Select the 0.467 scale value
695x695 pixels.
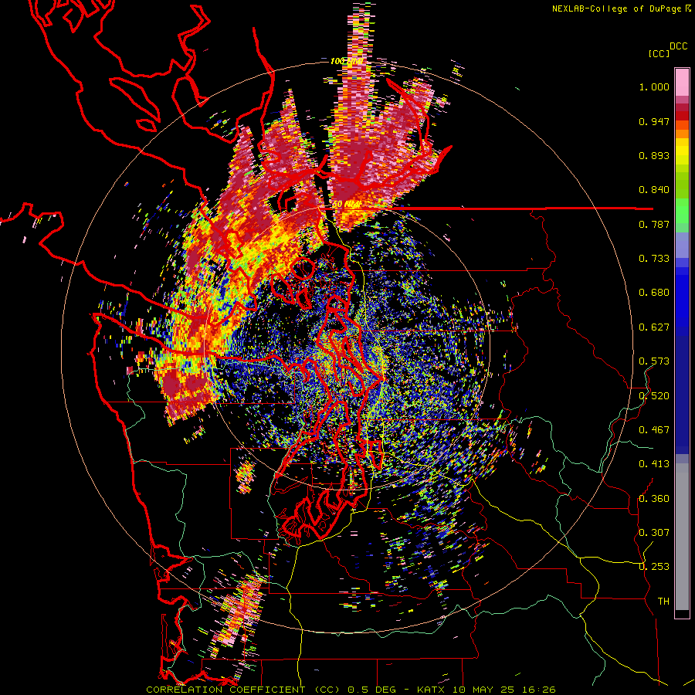tap(654, 430)
